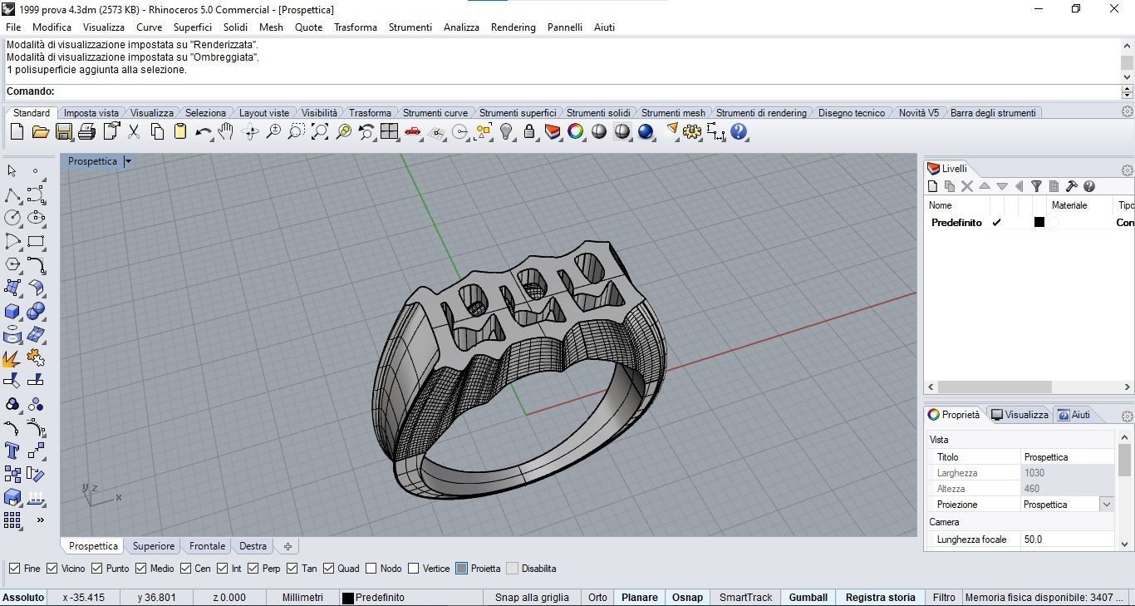The image size is (1135, 606).
Task: Select the Rectangle tool in the left sidebar
Action: coord(36,241)
